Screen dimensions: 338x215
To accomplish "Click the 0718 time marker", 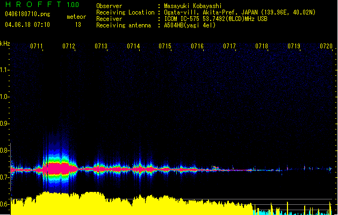I will click(262, 46).
